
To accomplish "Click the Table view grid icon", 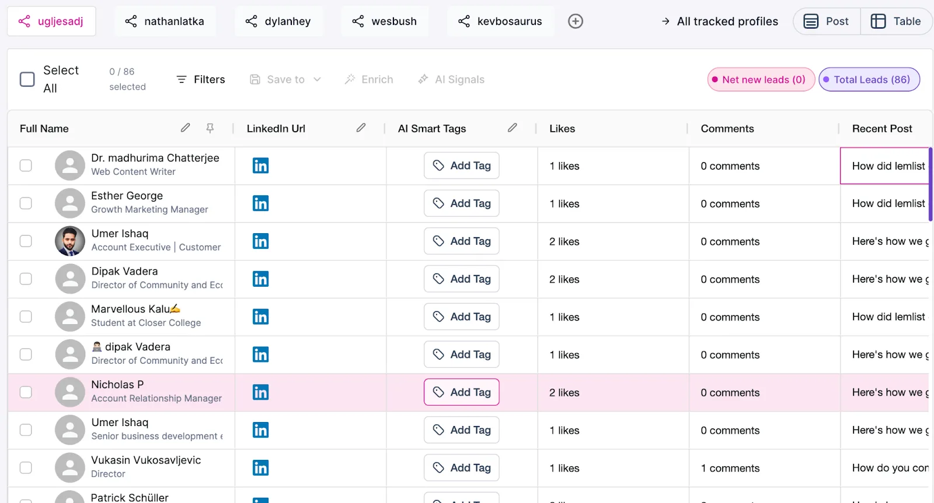I will pos(878,22).
